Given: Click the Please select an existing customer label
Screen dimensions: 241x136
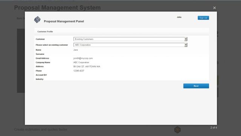Looking at the screenshot, I should (x=52, y=45).
